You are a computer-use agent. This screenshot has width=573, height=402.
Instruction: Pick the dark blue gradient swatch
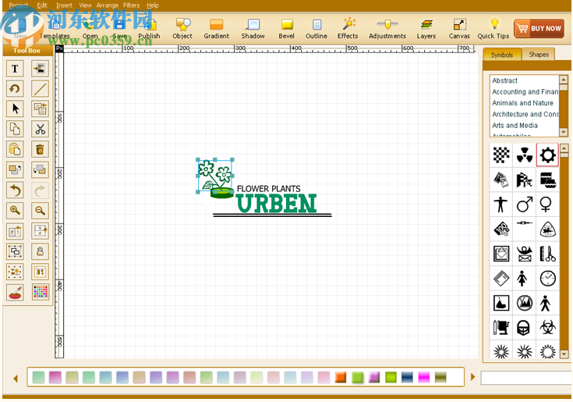click(x=407, y=377)
